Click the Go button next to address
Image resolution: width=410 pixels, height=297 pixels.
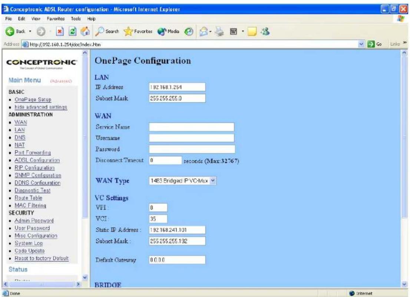click(374, 44)
